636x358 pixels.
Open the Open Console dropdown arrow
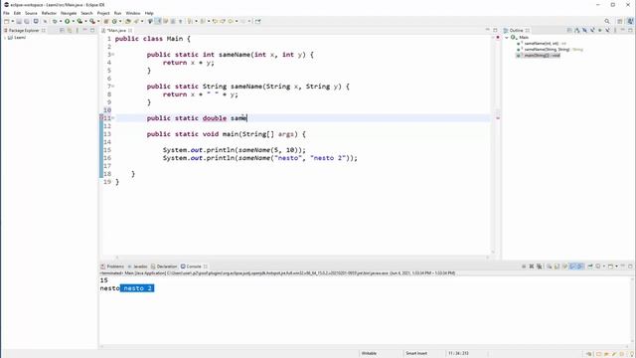point(616,267)
